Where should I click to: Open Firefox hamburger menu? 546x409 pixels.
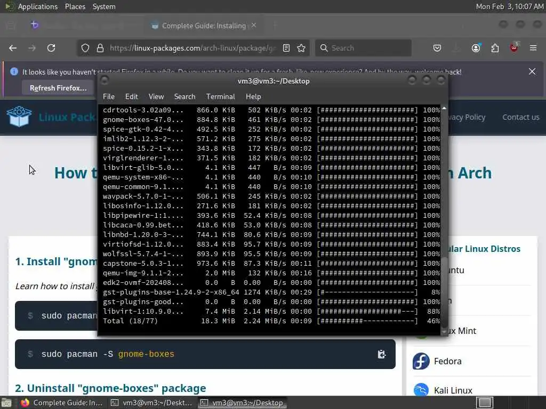pos(533,48)
